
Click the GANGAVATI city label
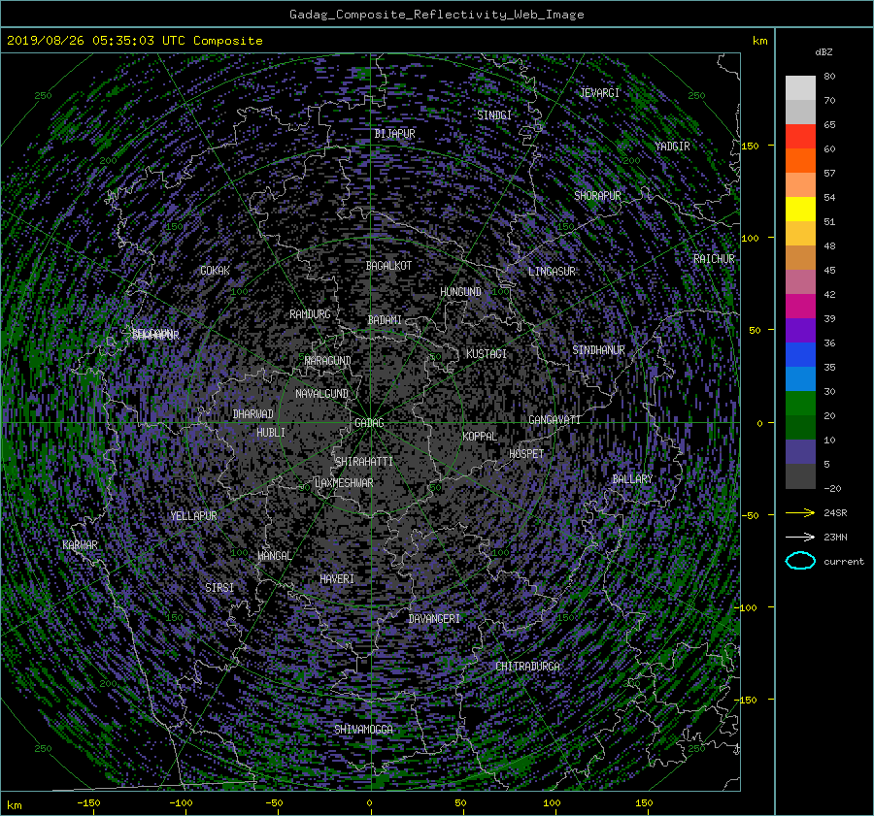point(555,420)
